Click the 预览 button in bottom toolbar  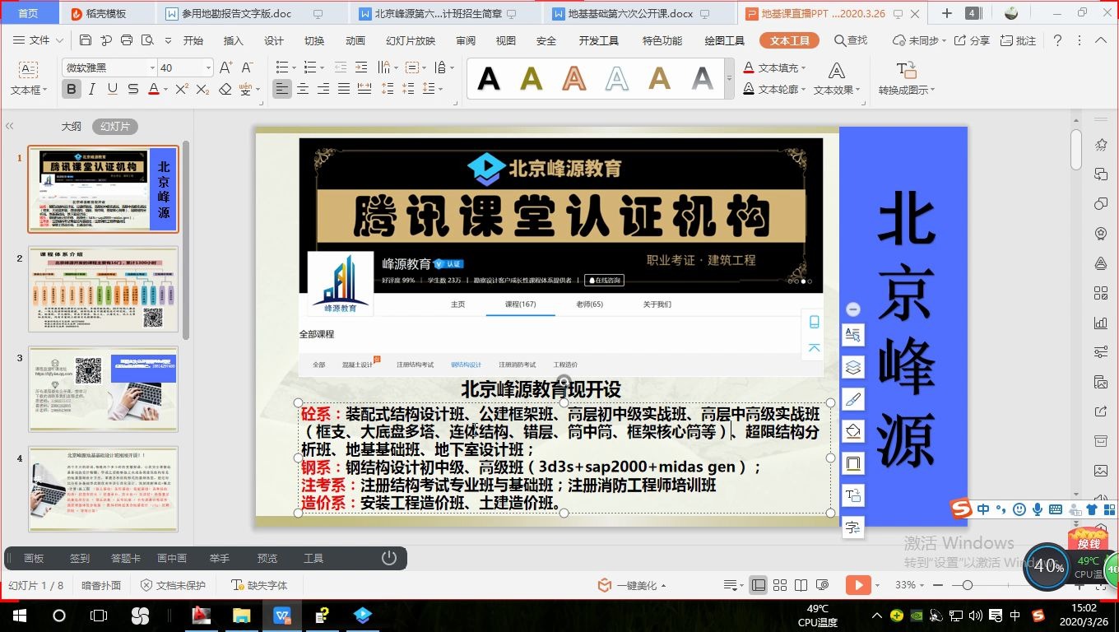tap(267, 558)
